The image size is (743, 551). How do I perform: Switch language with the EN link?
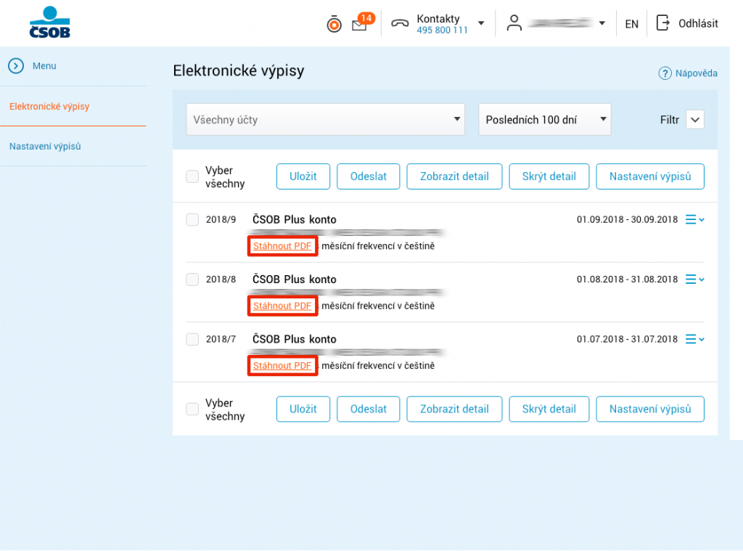(631, 24)
